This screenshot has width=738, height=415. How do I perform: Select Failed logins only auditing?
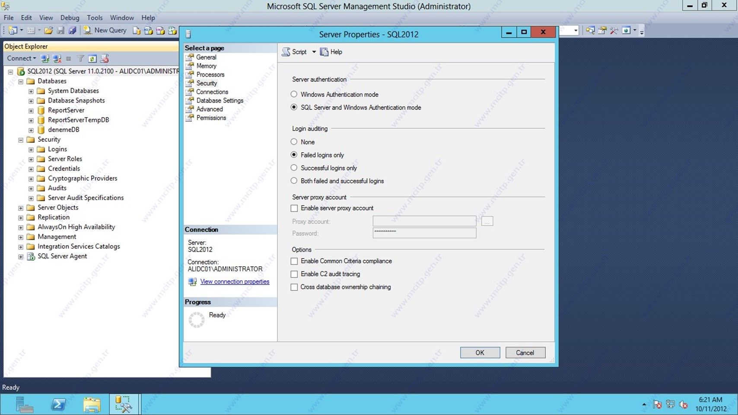tap(294, 155)
